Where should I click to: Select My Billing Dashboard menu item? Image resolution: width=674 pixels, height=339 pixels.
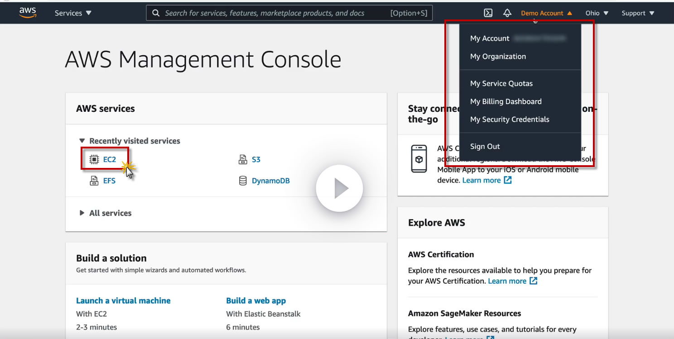[x=505, y=101]
